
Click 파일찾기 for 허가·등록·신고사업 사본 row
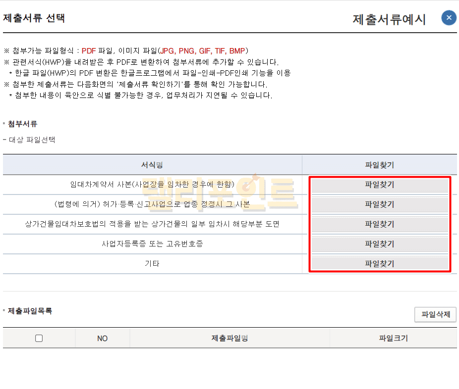click(380, 204)
